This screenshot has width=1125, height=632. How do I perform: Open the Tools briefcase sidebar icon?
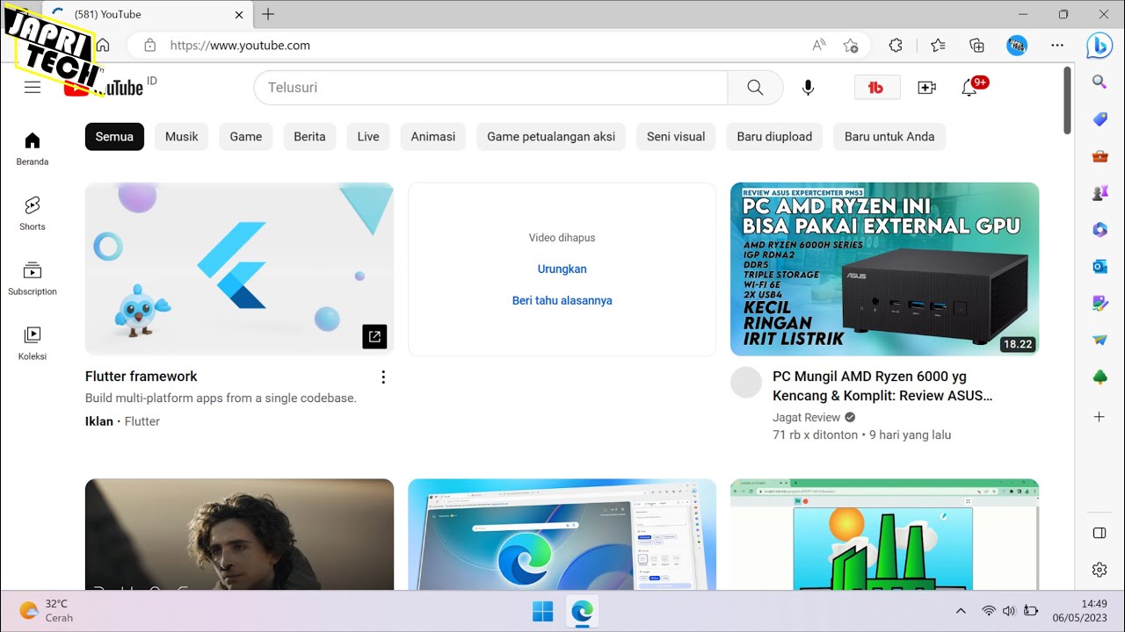1100,156
